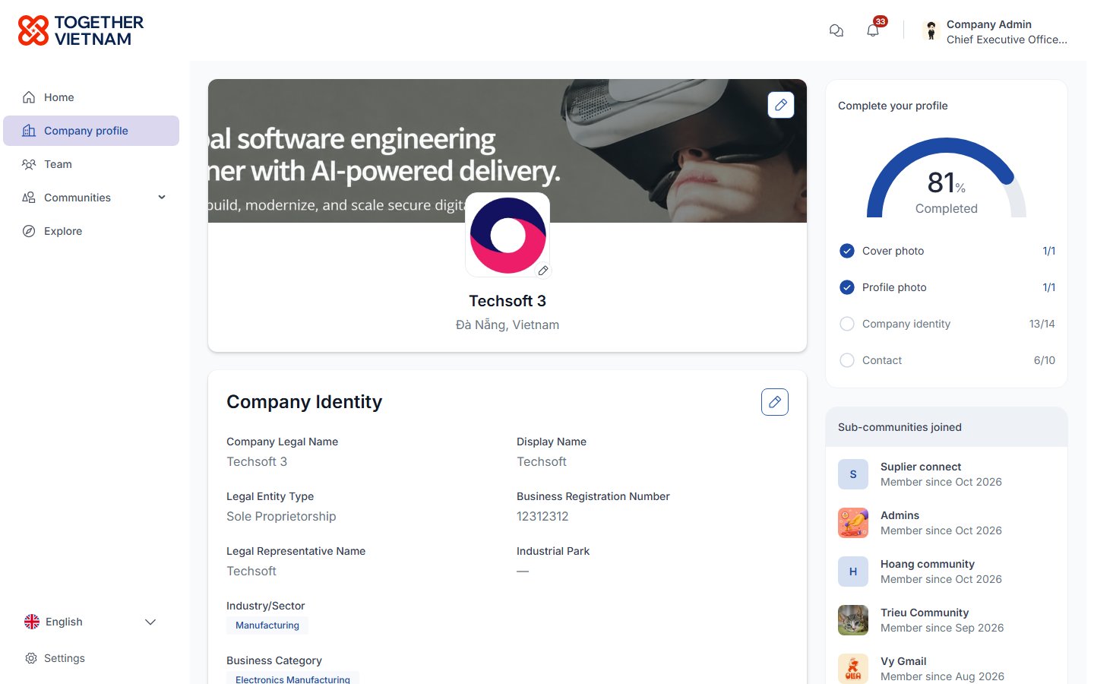Edit the cover photo pencil icon
1094x684 pixels.
pyautogui.click(x=781, y=105)
